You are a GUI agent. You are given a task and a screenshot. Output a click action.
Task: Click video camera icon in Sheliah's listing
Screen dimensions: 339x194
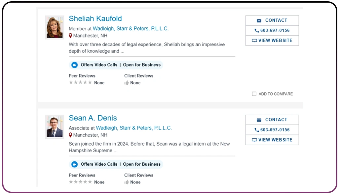[75, 65]
